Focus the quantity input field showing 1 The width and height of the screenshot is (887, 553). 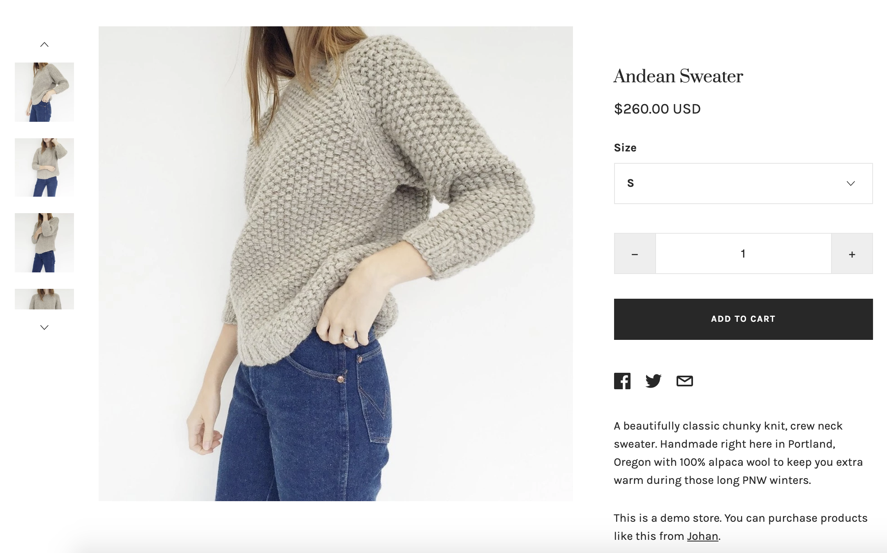(743, 254)
